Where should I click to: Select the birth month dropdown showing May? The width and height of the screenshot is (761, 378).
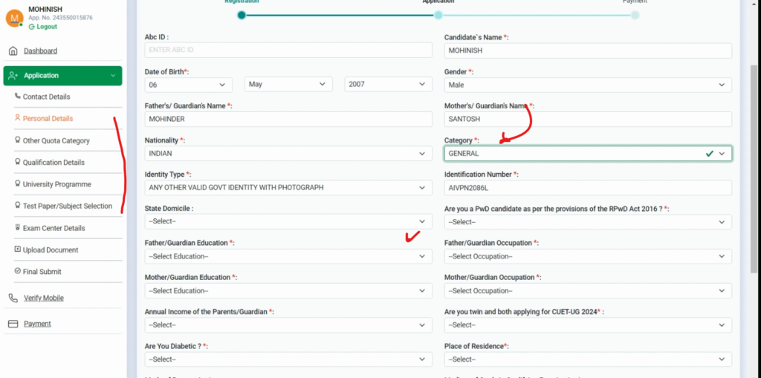[288, 85]
